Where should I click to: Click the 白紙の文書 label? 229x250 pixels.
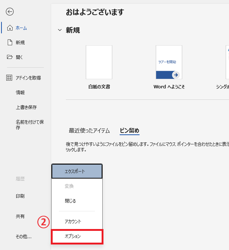pos(99,87)
